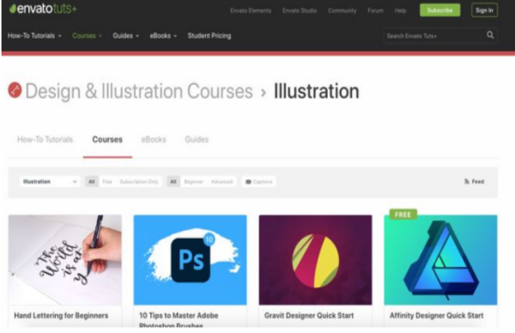Screen dimensions: 515x333
Task: Click the red Design & Illustration category icon
Action: pos(15,90)
